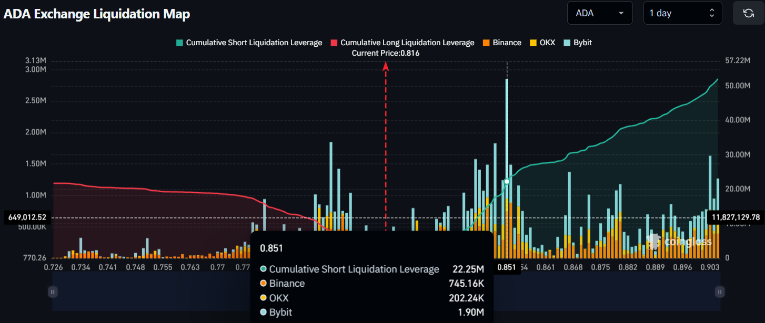Viewport: 765px width, 323px height.
Task: Click the 0.896 x-axis label
Action: (682, 267)
